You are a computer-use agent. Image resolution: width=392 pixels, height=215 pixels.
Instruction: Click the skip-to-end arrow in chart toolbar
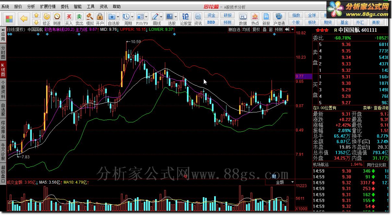[x=287, y=29]
